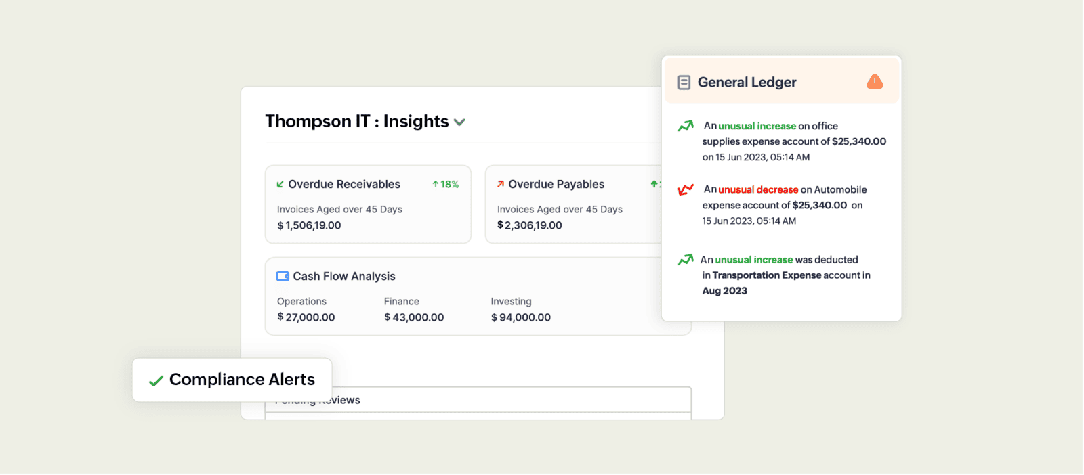
Task: Click the orange warning alert icon
Action: click(x=875, y=82)
